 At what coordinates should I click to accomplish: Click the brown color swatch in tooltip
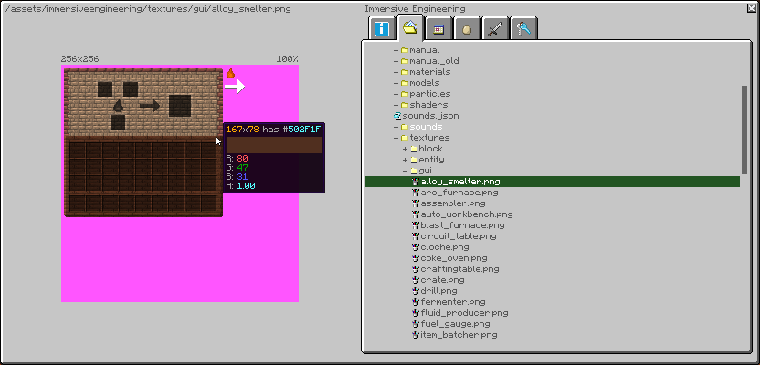[274, 145]
